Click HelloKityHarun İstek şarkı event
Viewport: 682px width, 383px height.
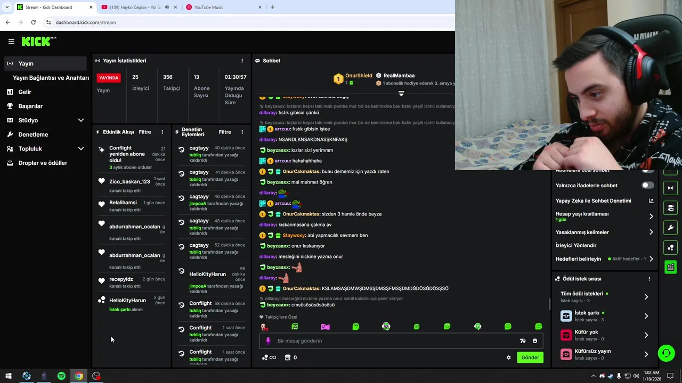pos(132,304)
